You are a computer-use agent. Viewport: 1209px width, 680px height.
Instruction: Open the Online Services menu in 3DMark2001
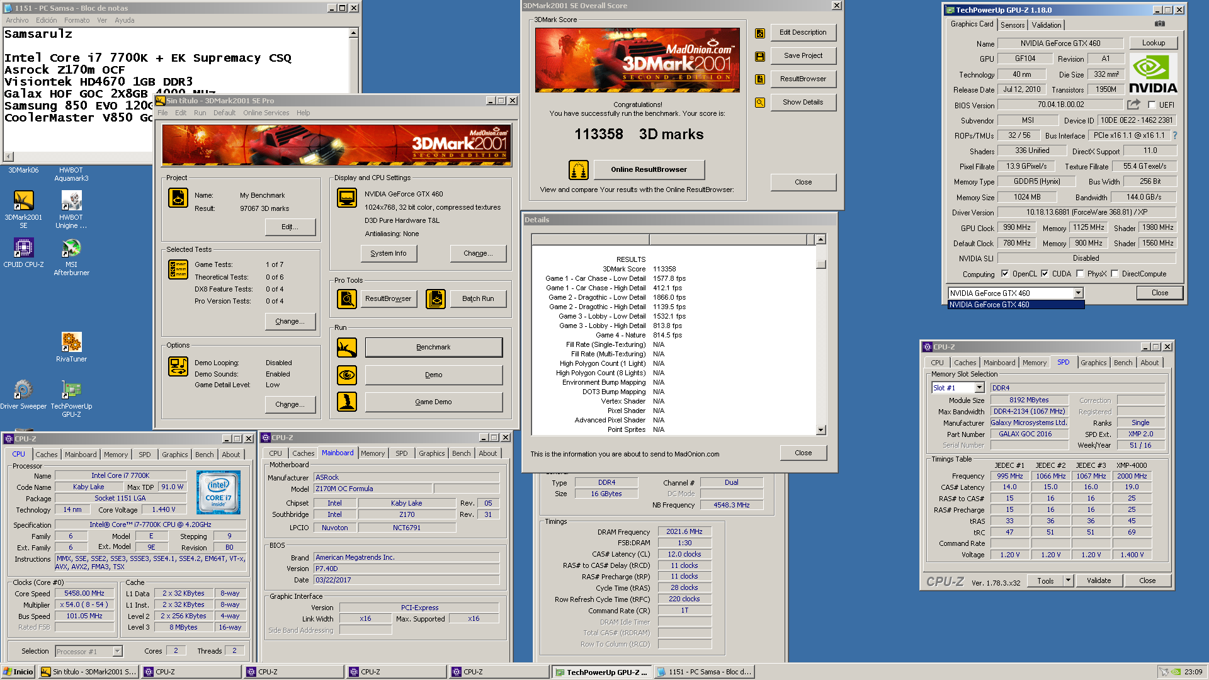point(266,113)
